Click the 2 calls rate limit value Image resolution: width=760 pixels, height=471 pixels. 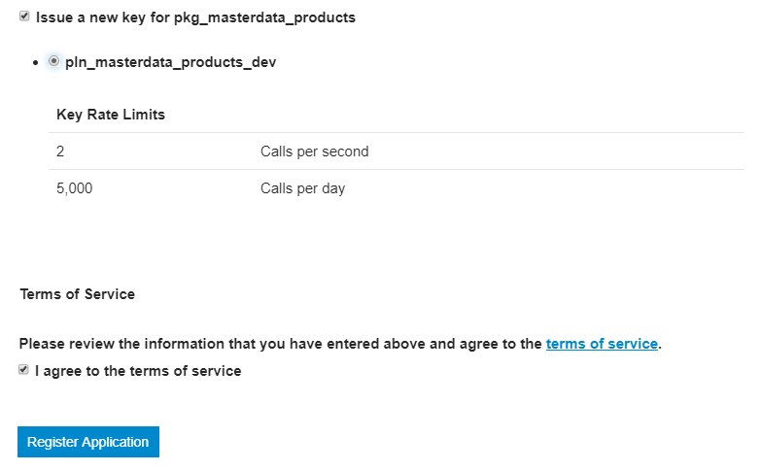(x=60, y=151)
